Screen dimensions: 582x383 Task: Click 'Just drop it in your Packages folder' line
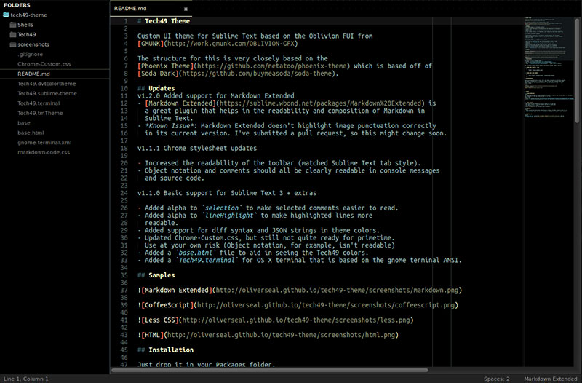pyautogui.click(x=207, y=364)
